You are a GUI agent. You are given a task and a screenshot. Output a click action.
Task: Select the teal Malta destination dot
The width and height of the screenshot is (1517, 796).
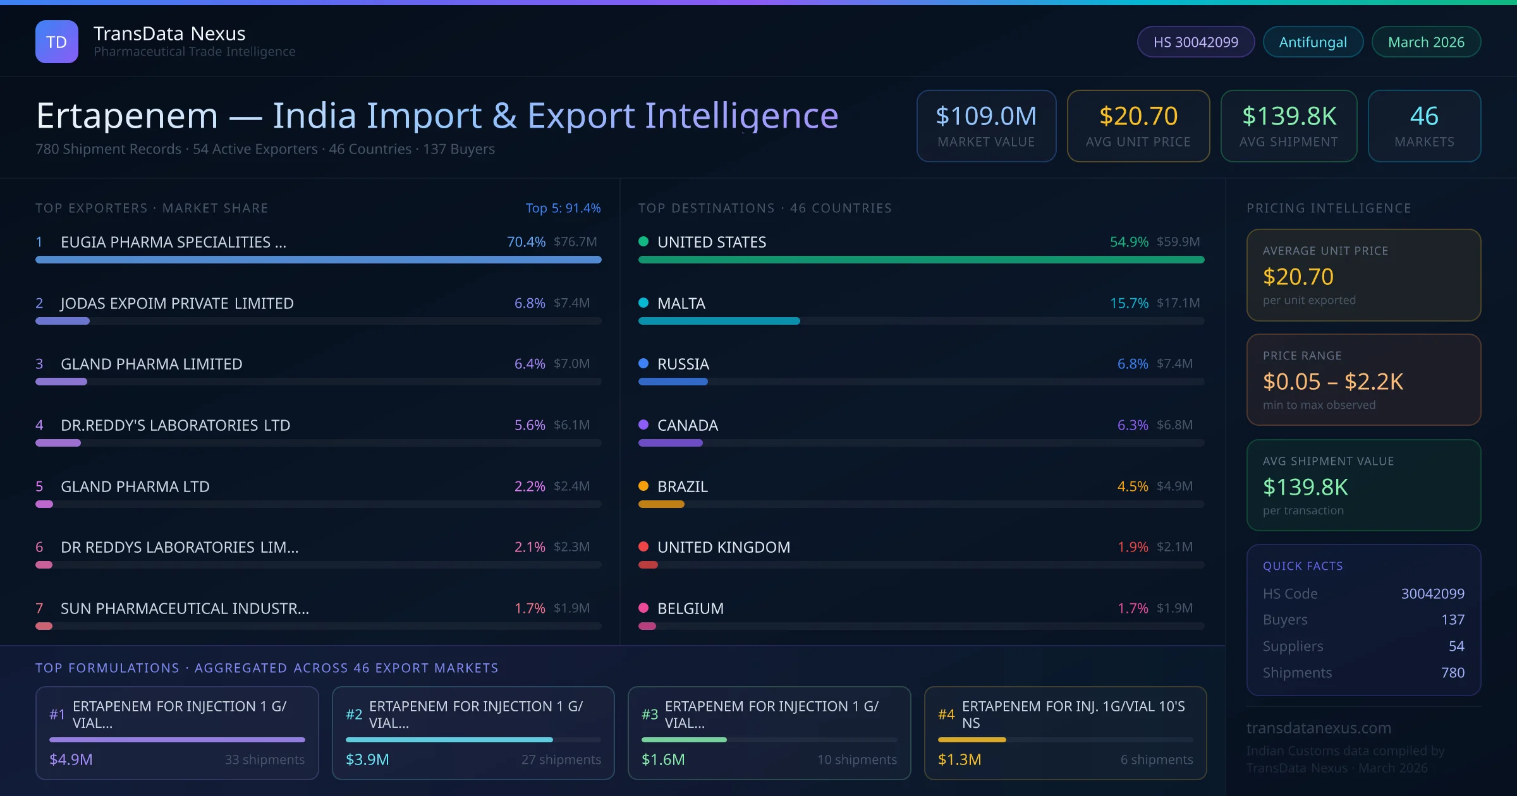click(x=644, y=303)
